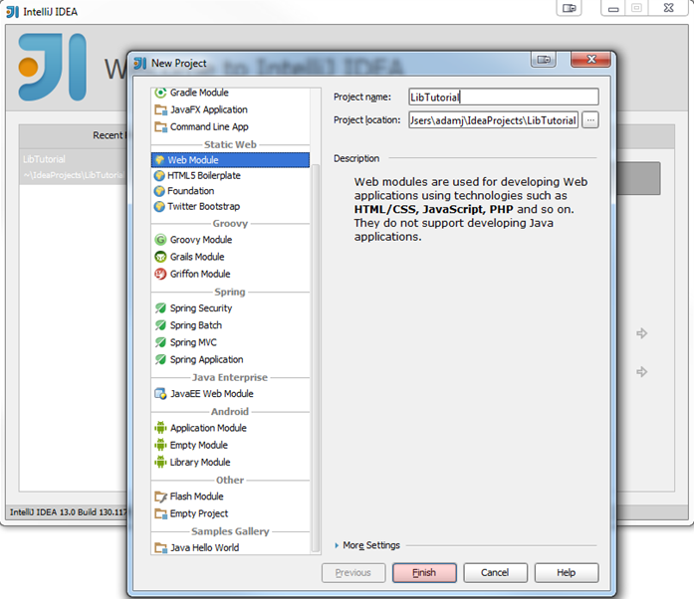The image size is (695, 599).
Task: Browse for project location with ellipsis button
Action: [590, 120]
